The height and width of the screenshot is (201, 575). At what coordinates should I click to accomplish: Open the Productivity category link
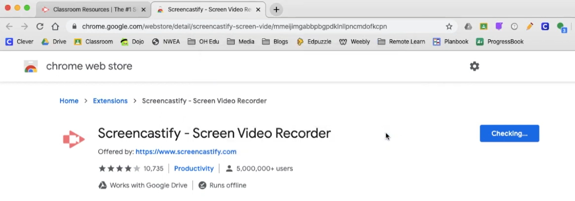194,168
